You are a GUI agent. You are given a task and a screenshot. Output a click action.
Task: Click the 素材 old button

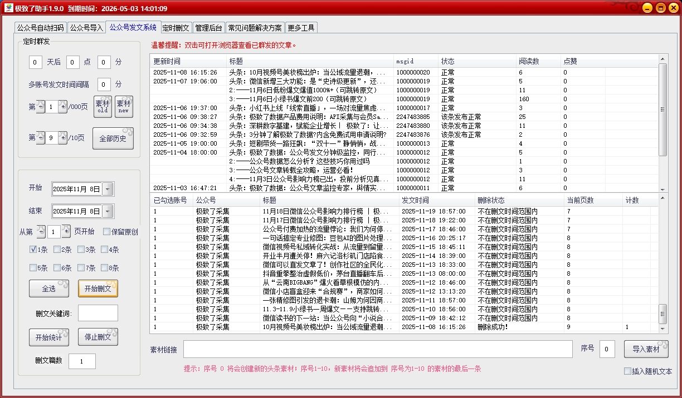[103, 106]
